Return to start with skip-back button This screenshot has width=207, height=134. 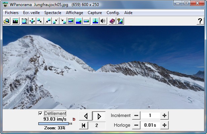(x=83, y=125)
